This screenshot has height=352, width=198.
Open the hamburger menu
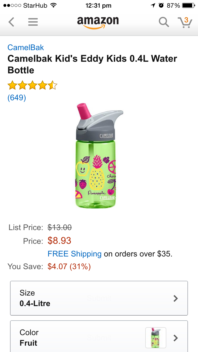pyautogui.click(x=33, y=22)
